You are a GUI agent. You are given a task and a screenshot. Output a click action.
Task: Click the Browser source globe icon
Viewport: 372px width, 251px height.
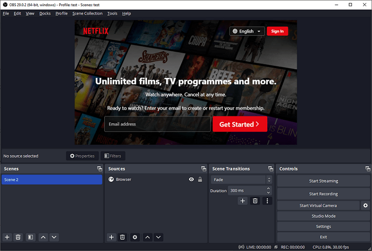[111, 179]
